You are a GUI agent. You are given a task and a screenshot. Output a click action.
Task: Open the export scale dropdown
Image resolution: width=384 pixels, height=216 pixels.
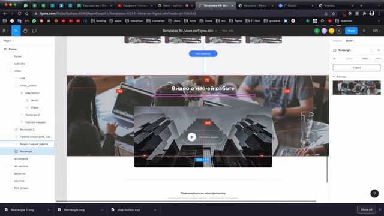point(335,59)
